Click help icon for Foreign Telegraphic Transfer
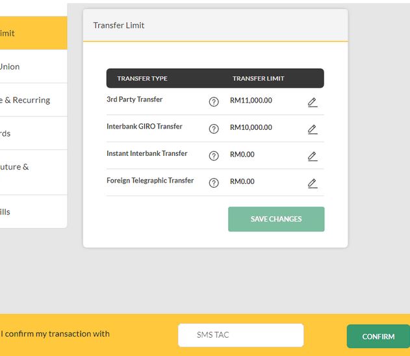The height and width of the screenshot is (356, 410). coord(214,183)
